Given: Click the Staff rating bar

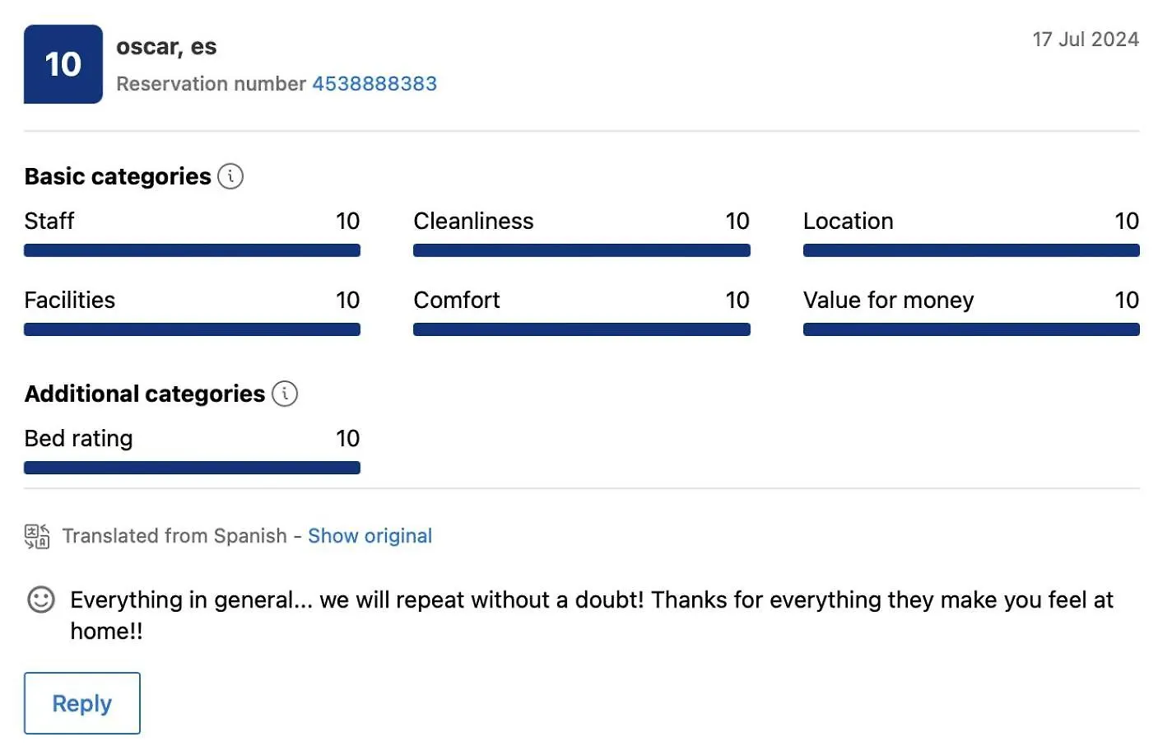Looking at the screenshot, I should point(192,250).
